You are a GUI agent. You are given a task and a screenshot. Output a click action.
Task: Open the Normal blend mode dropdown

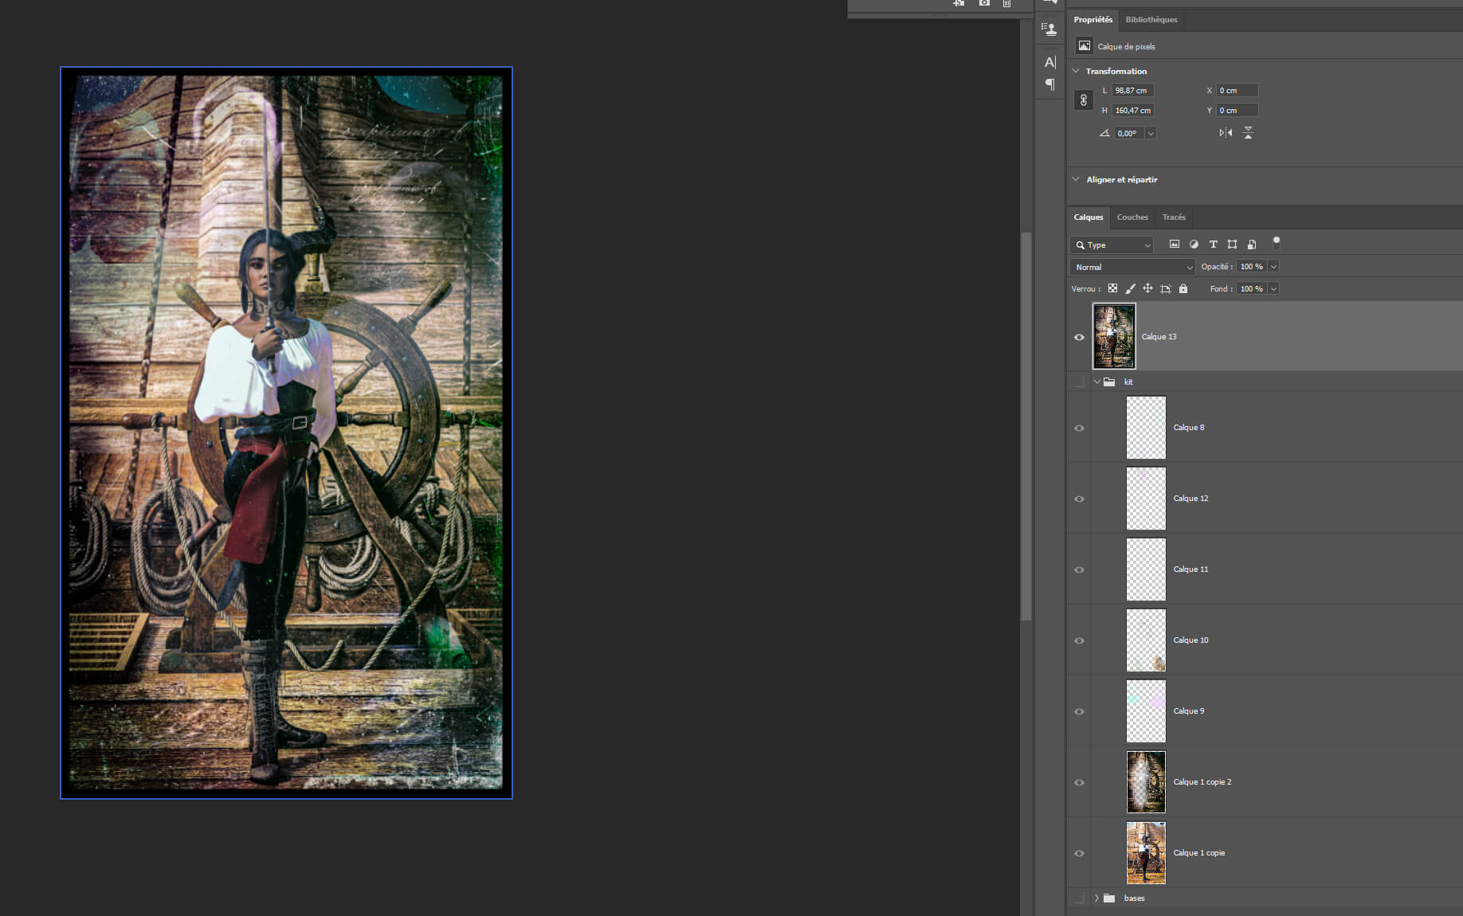[x=1132, y=267]
